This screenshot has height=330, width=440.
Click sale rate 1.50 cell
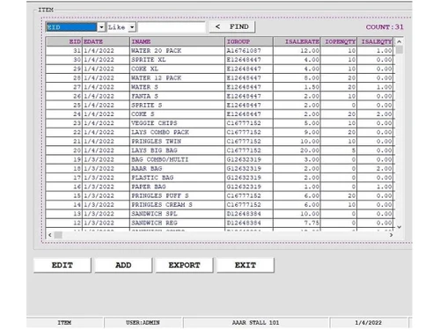coord(297,87)
